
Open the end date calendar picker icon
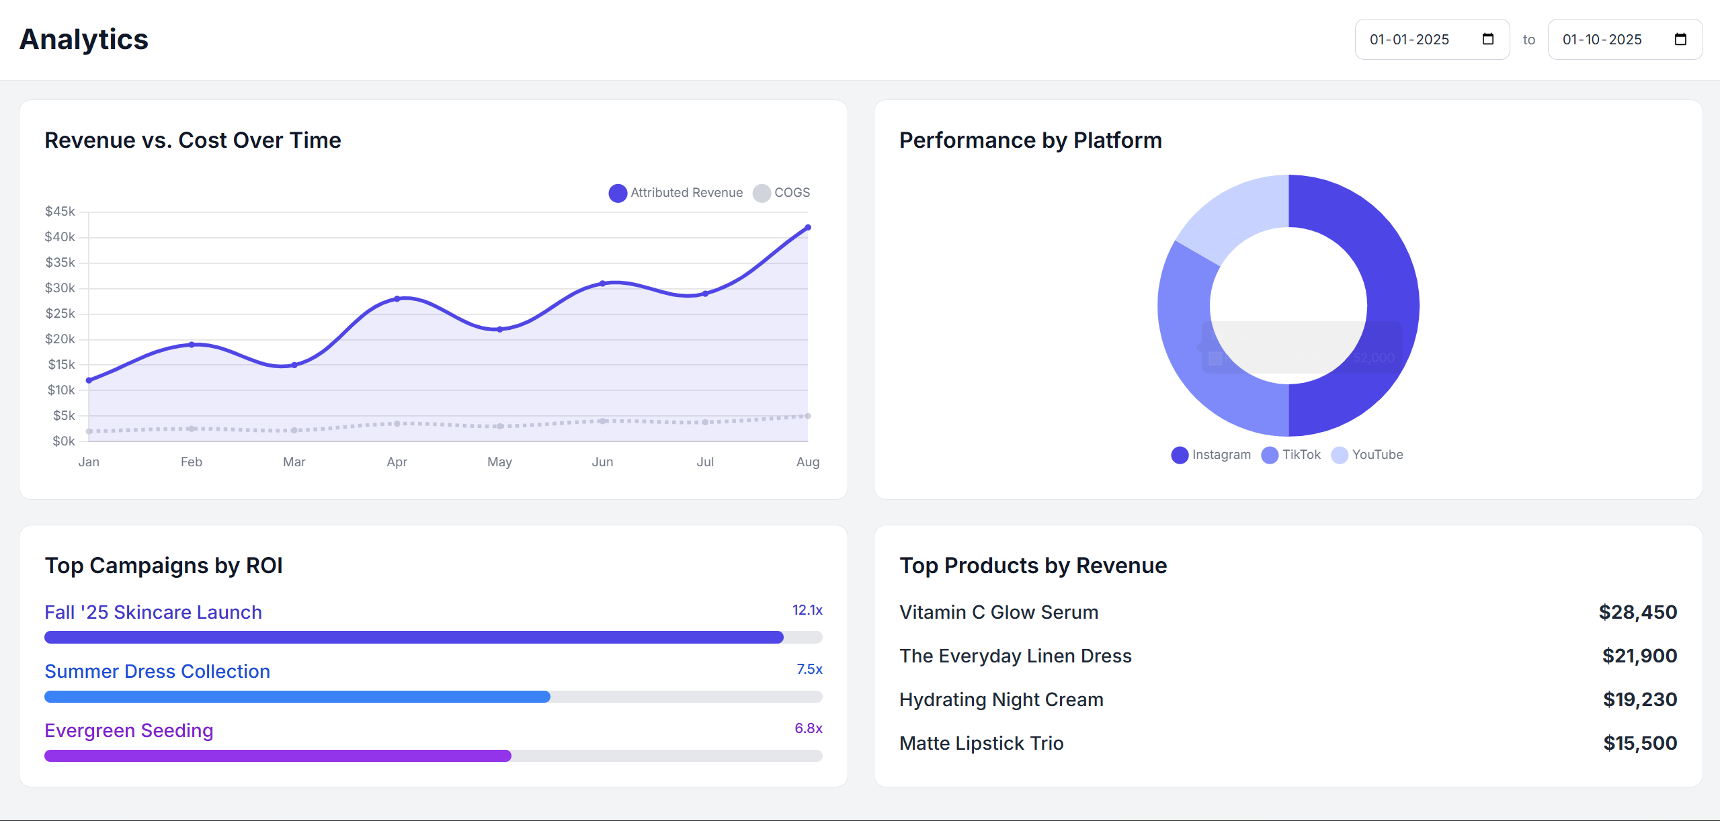pyautogui.click(x=1680, y=39)
